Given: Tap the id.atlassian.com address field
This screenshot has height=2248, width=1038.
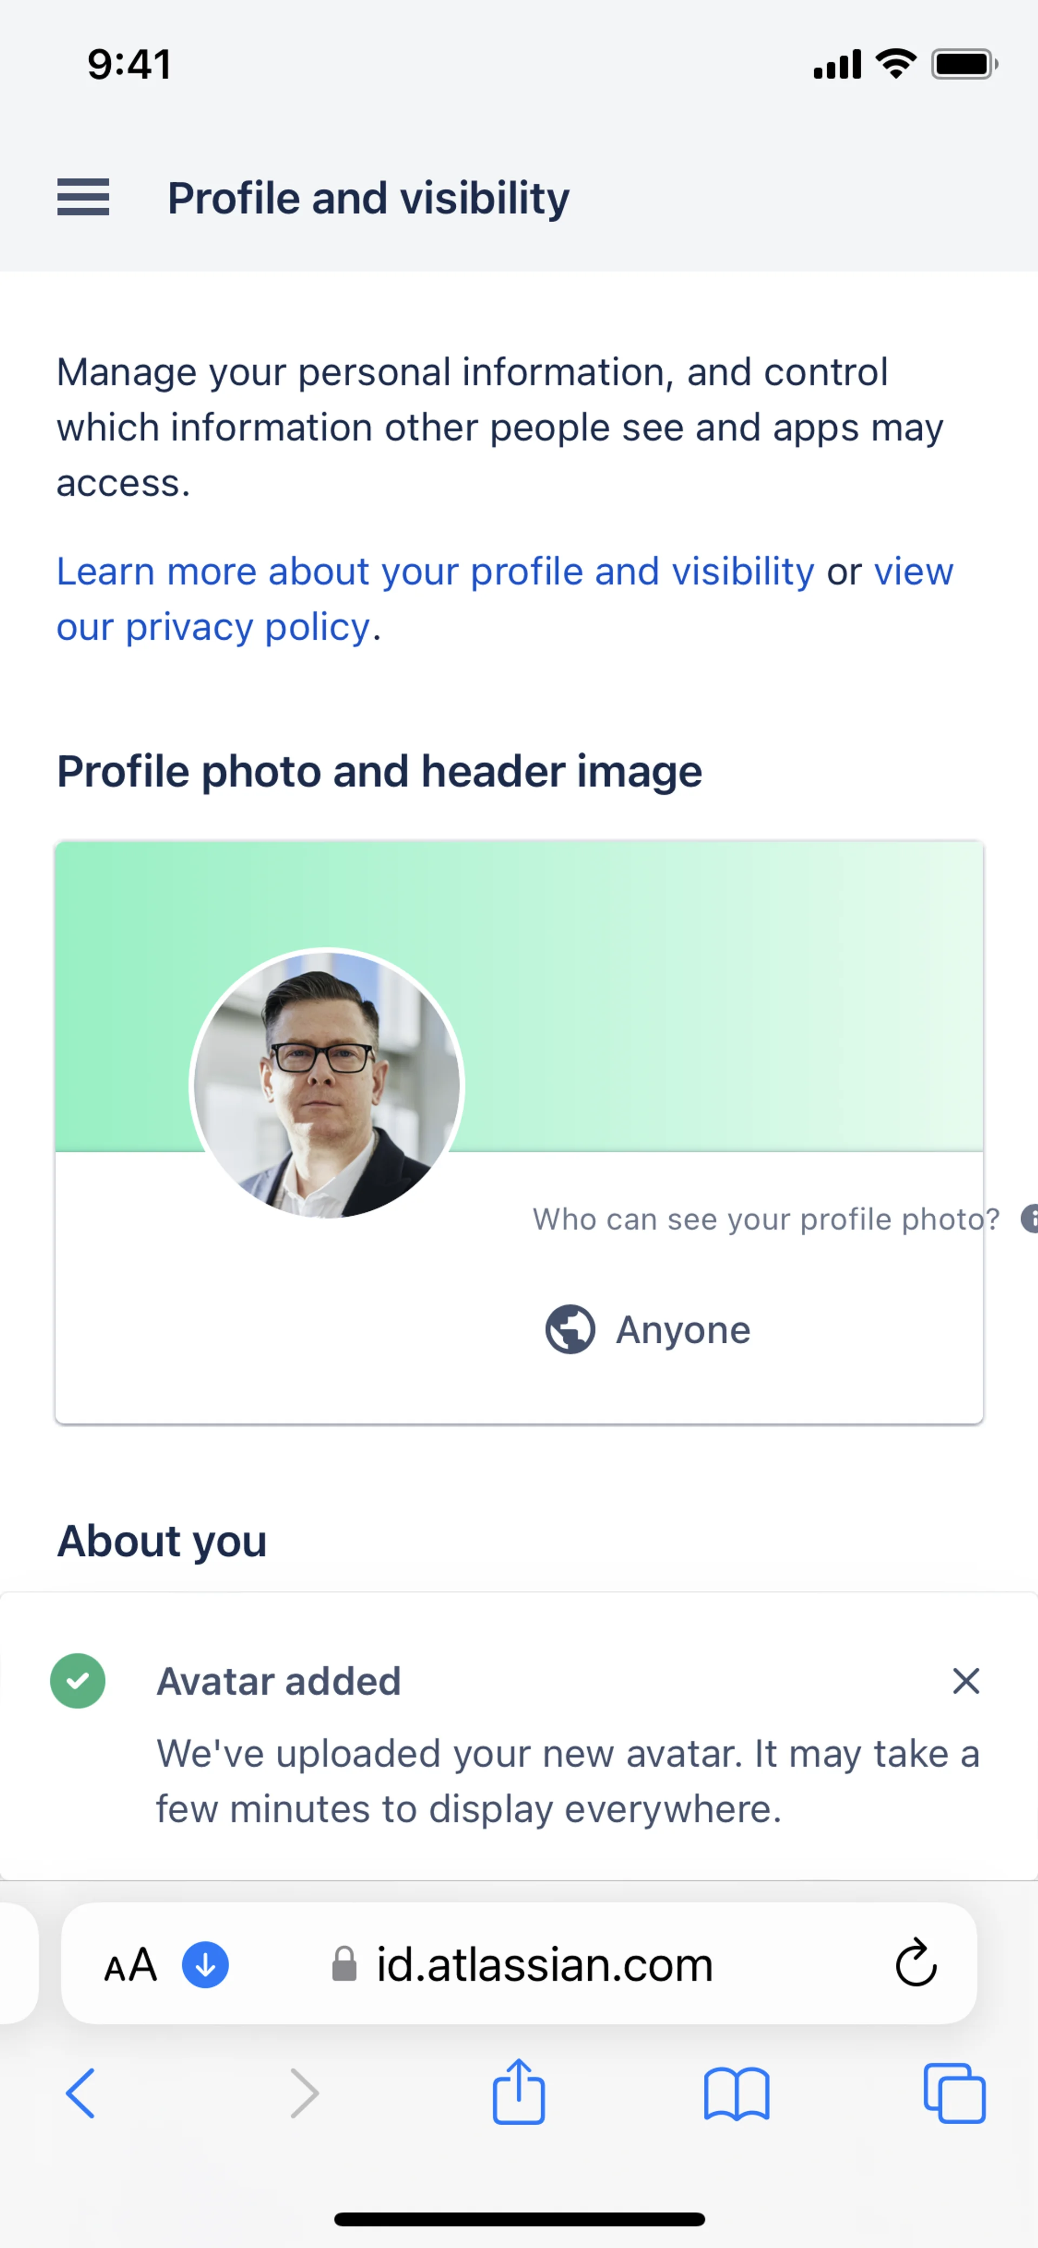Looking at the screenshot, I should pos(544,1965).
